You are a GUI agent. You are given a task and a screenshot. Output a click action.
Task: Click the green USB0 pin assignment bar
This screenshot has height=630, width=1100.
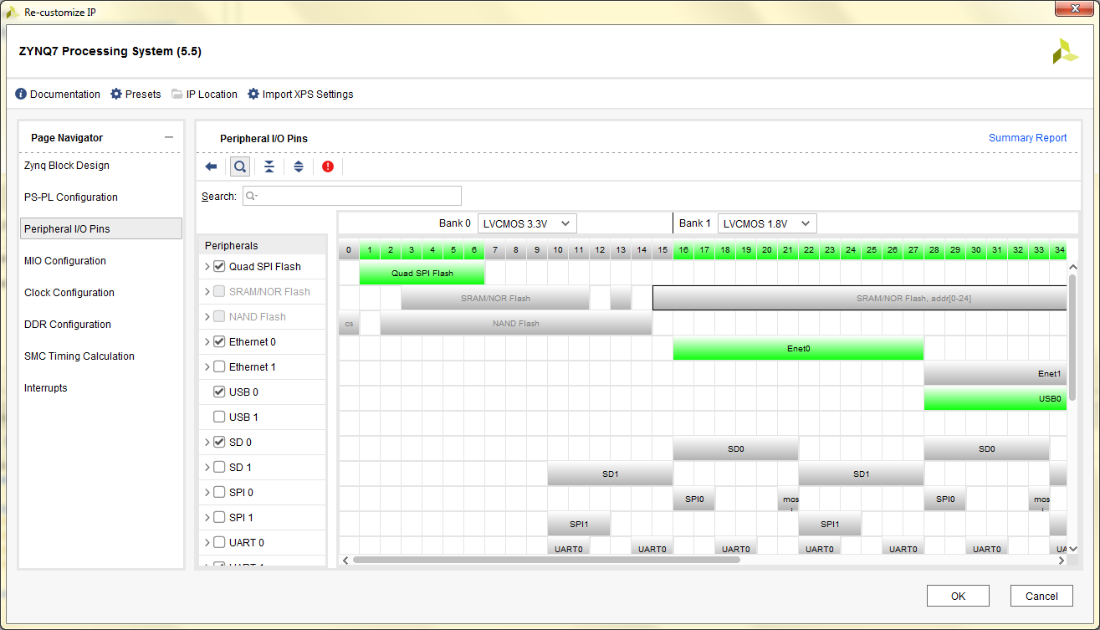pyautogui.click(x=995, y=399)
